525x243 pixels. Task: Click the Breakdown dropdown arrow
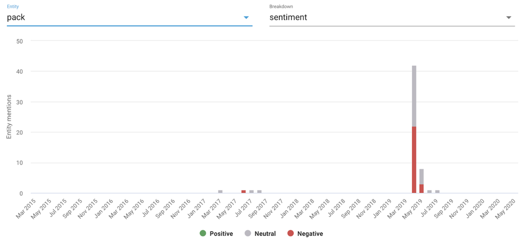click(x=509, y=17)
